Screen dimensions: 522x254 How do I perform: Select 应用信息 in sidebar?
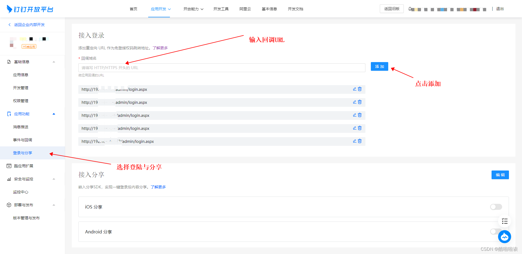21,75
